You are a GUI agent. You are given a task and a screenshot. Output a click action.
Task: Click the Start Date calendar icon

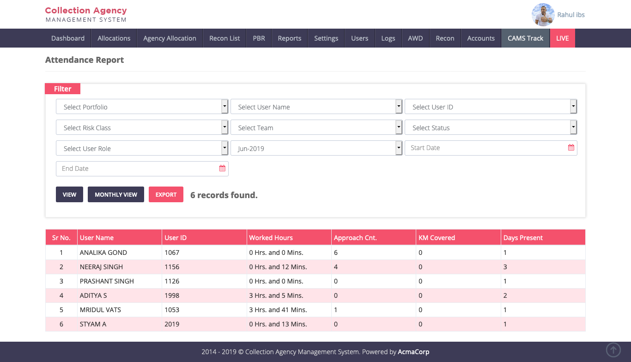click(571, 148)
